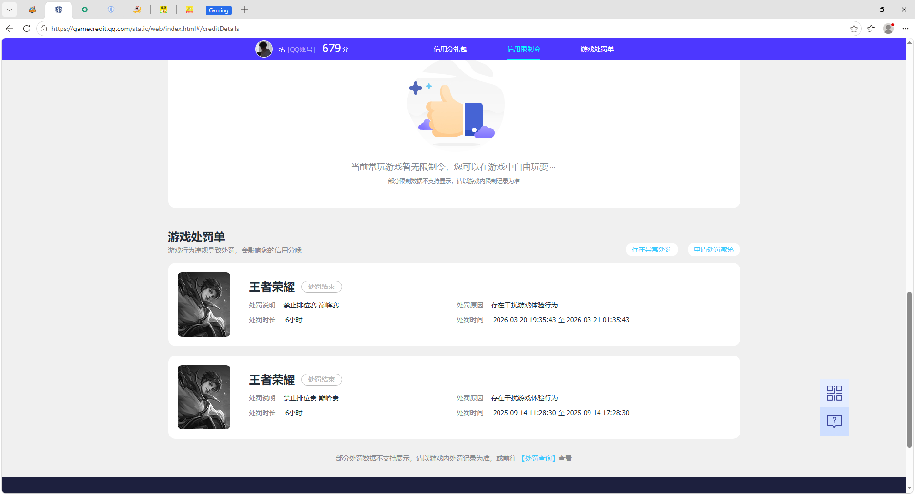Click the 游戏处罚单 section heading
The image size is (915, 495).
196,237
